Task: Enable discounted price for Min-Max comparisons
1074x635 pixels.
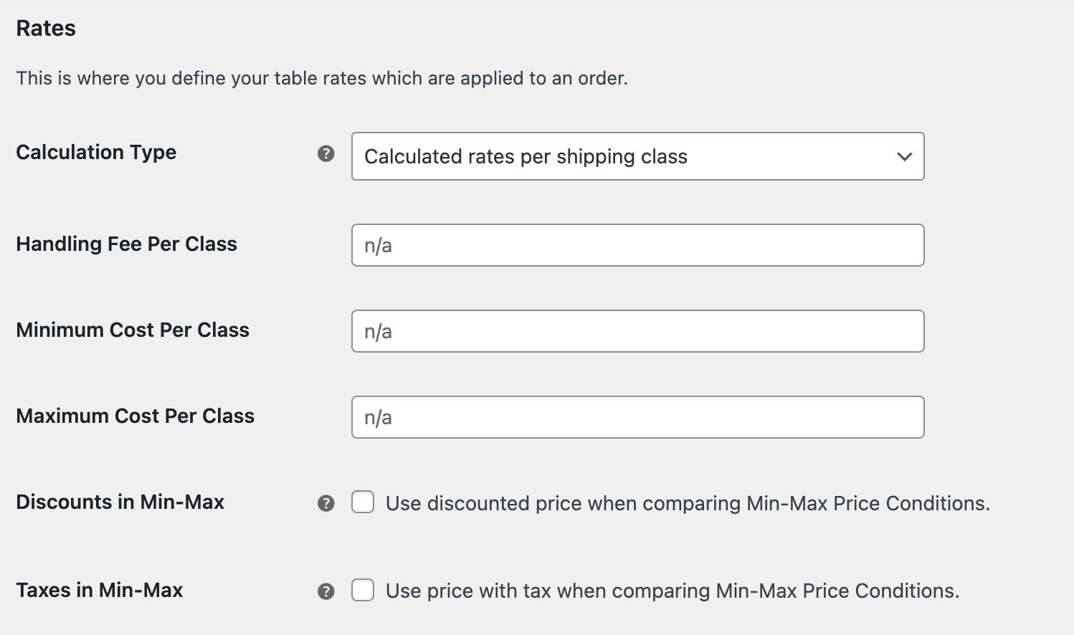Action: click(363, 502)
